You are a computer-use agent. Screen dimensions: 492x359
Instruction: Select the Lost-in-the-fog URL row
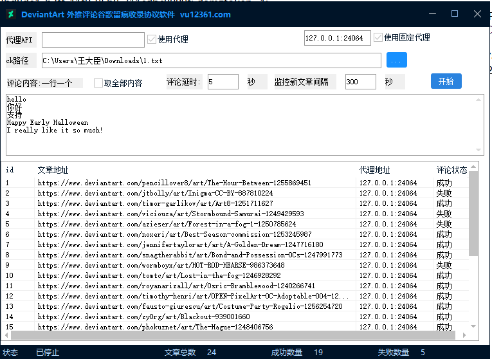pos(235,275)
